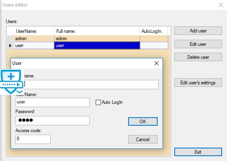The width and height of the screenshot is (227, 161).
Task: Confirm the User dialog with OK
Action: (143, 121)
